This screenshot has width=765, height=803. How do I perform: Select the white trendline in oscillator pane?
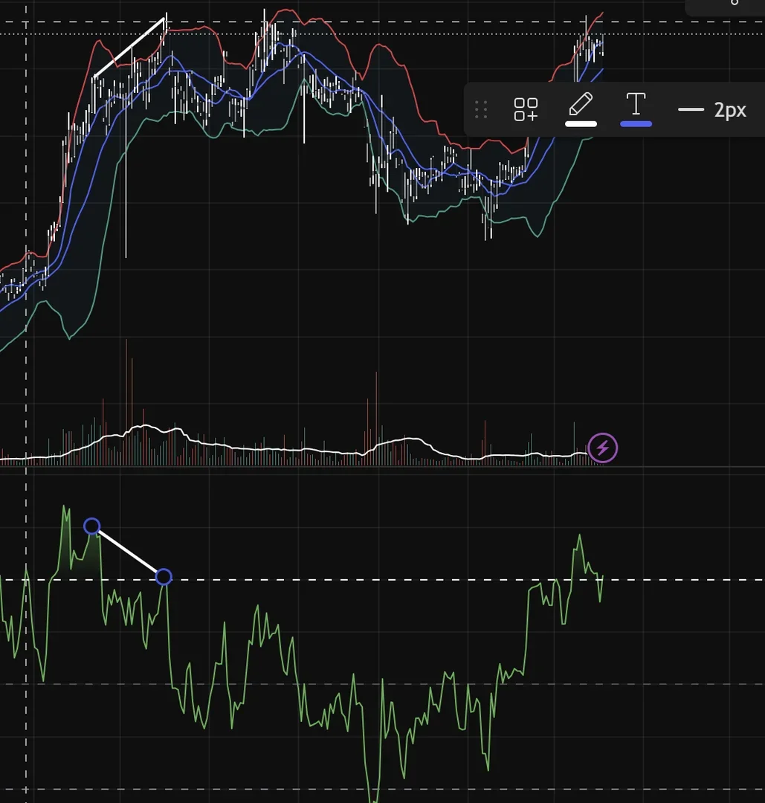[128, 552]
